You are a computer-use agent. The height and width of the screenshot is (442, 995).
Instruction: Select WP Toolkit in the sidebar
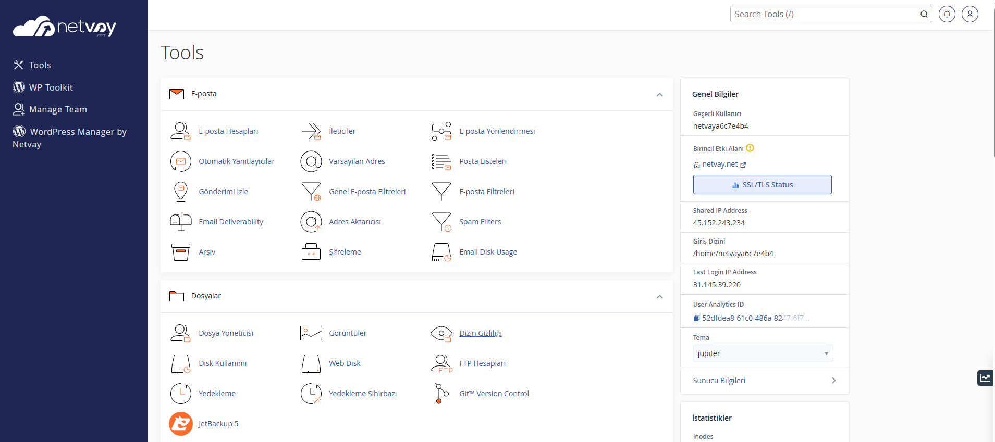point(43,87)
